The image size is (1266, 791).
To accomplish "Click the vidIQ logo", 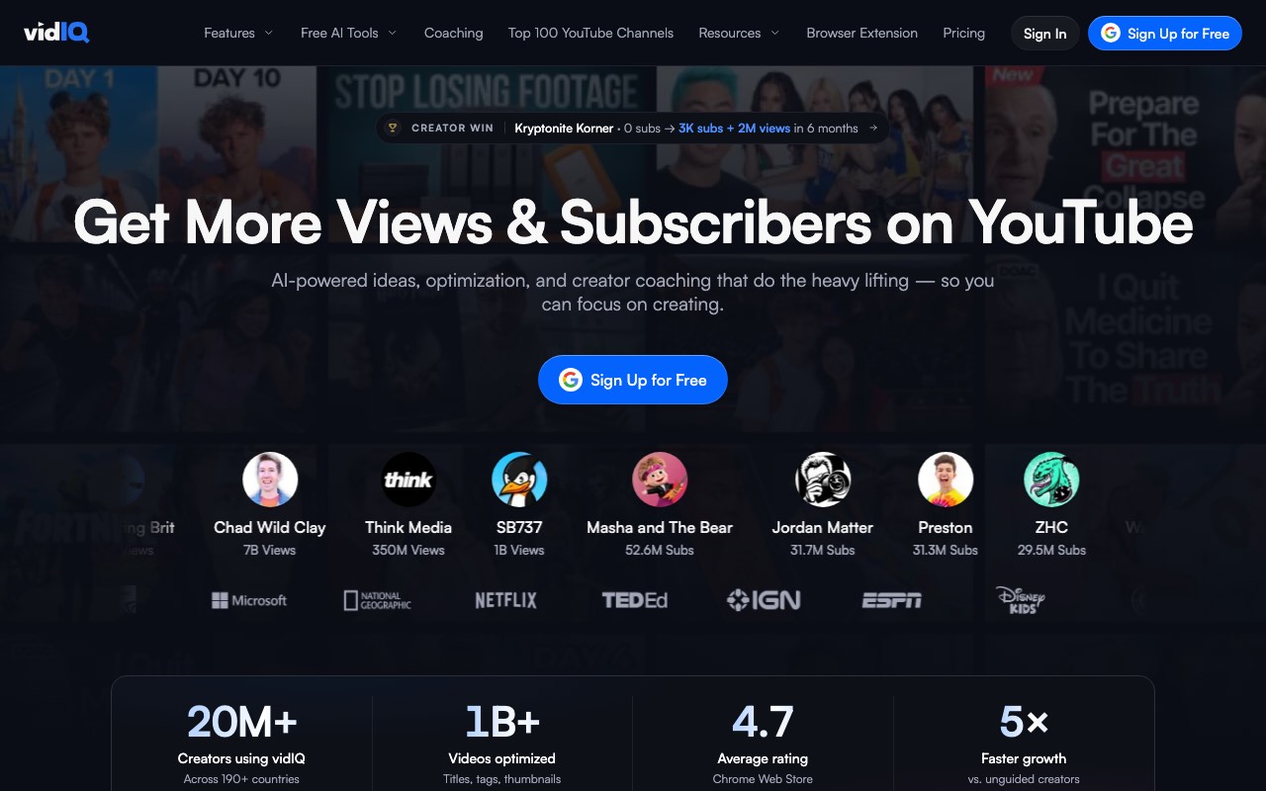I will click(x=56, y=33).
